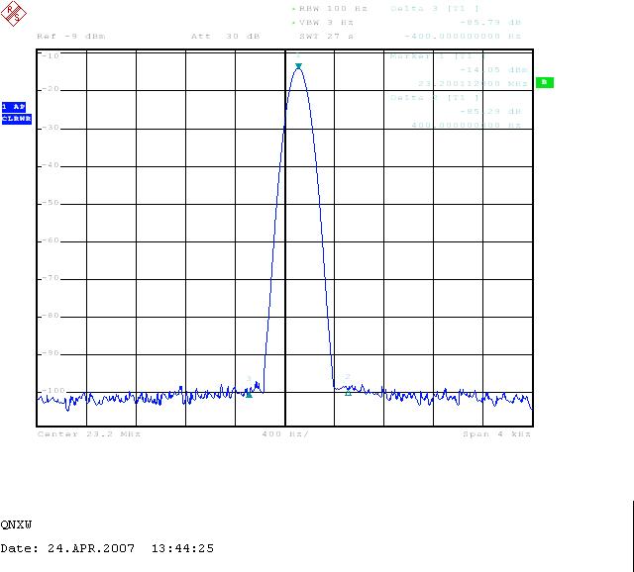Click the Rohde & Schwarz logo icon

[x=15, y=13]
